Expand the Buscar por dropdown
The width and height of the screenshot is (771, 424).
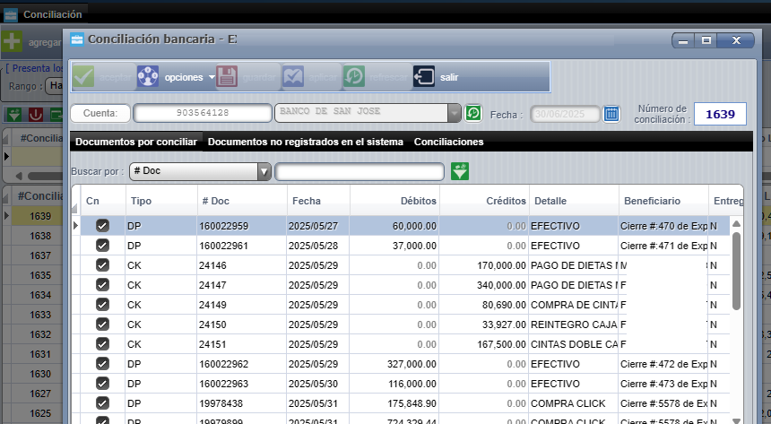(x=264, y=172)
